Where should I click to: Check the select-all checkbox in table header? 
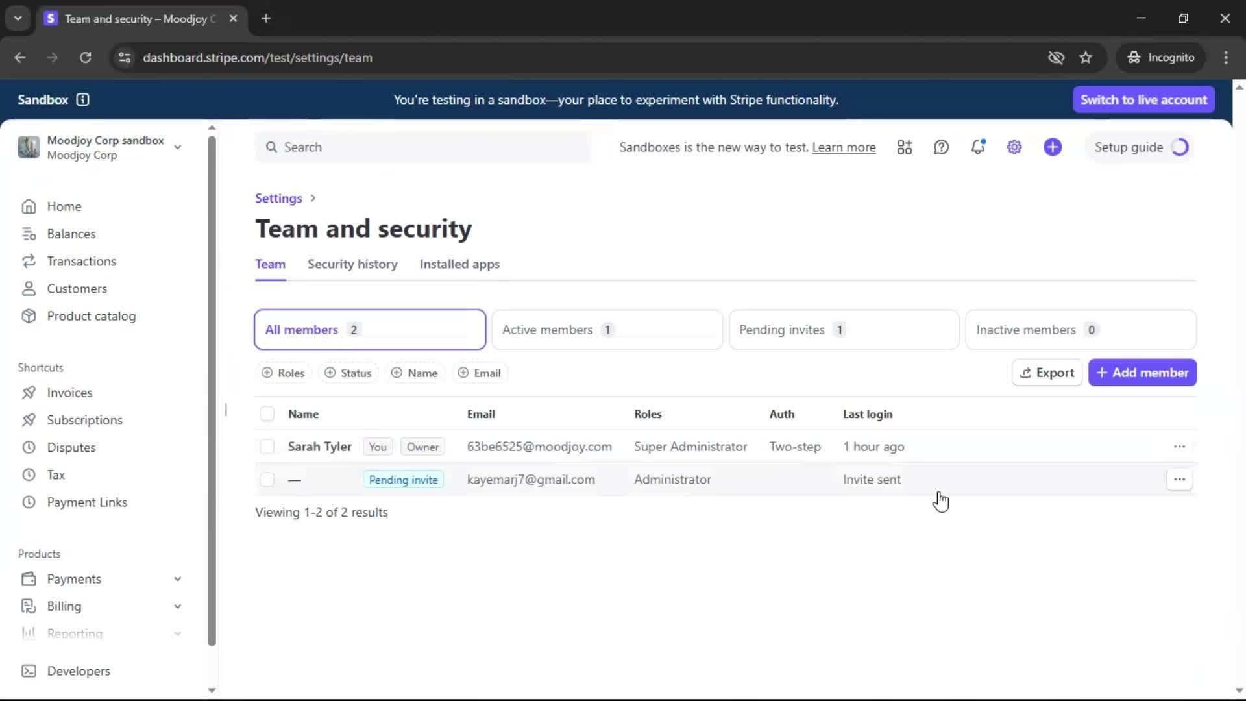267,414
